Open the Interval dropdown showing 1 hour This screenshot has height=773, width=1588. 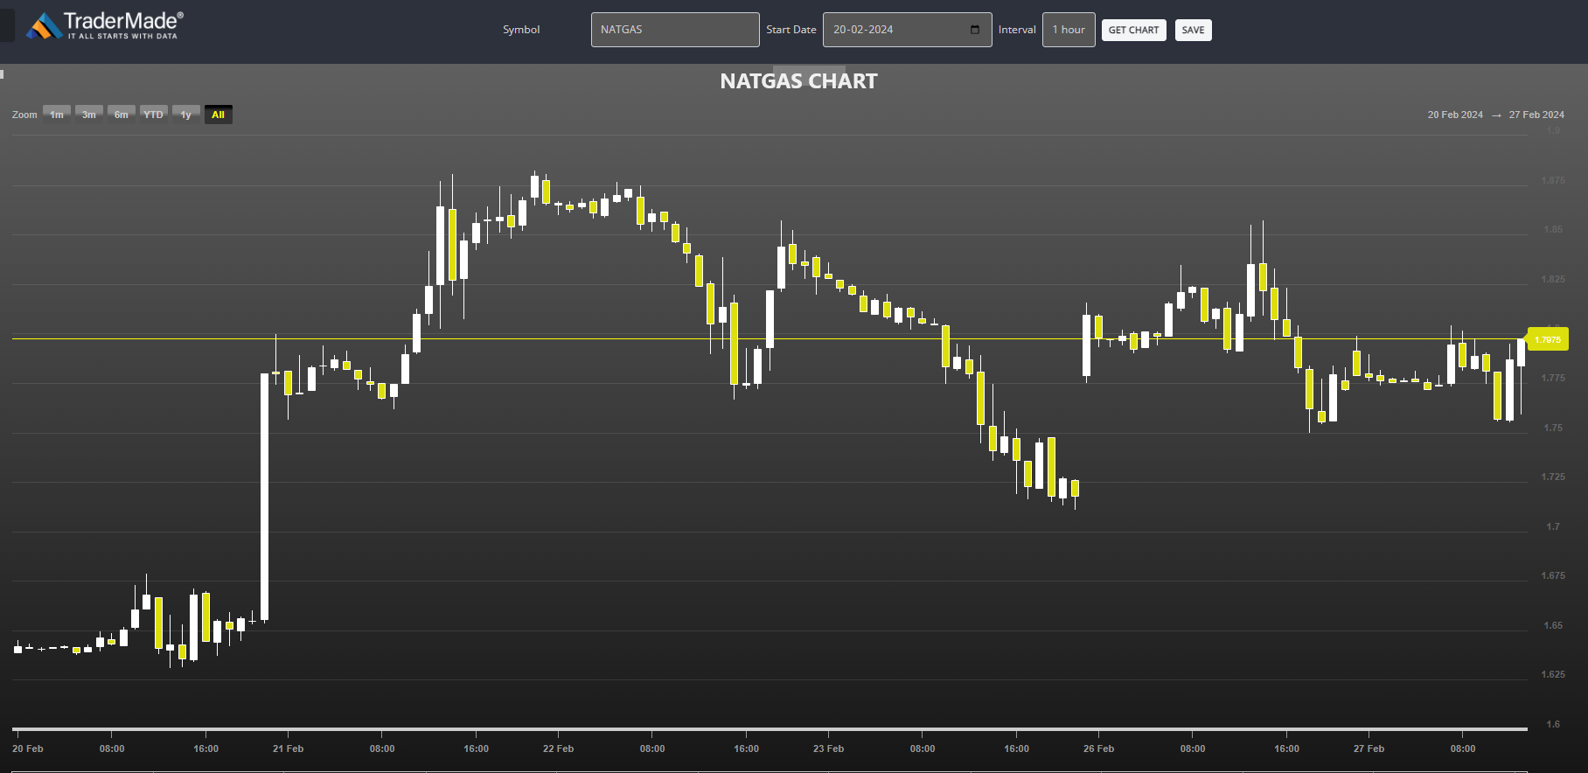click(x=1069, y=30)
